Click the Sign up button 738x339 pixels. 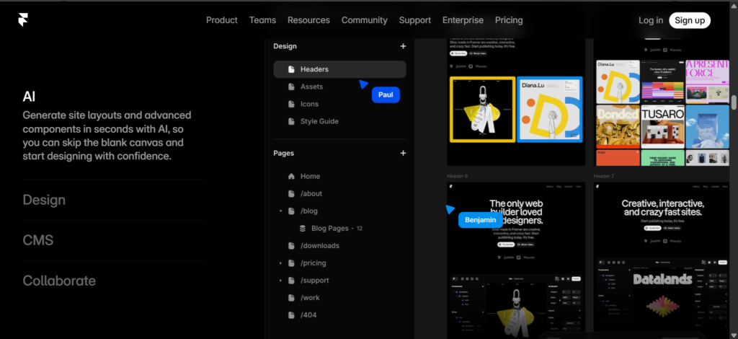[x=690, y=20]
